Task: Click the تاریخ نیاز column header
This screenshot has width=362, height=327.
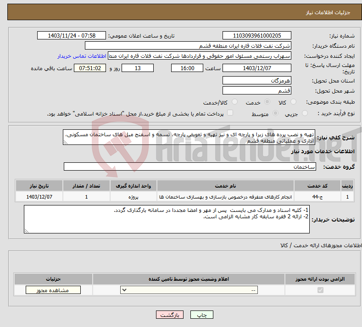Action: pos(39,186)
